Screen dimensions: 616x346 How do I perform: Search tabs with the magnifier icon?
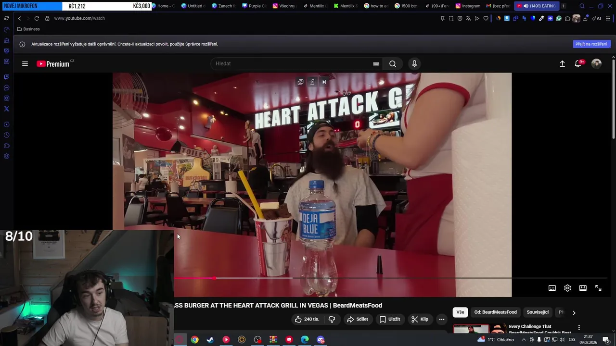(582, 6)
